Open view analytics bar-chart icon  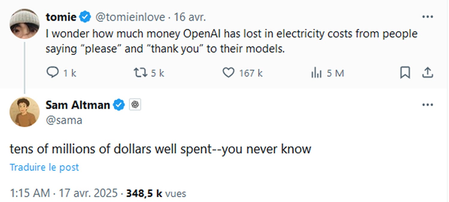pos(316,73)
